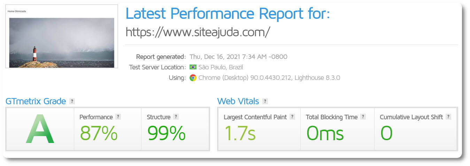Viewport: 470px width, 166px height.
Task: Click the help icon beside GTmetrix Grade
Action: pos(72,101)
